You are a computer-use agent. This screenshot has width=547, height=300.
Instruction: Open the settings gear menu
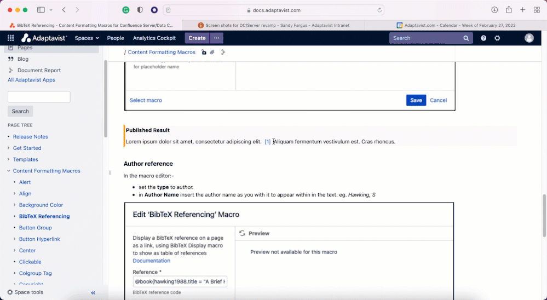[498, 38]
